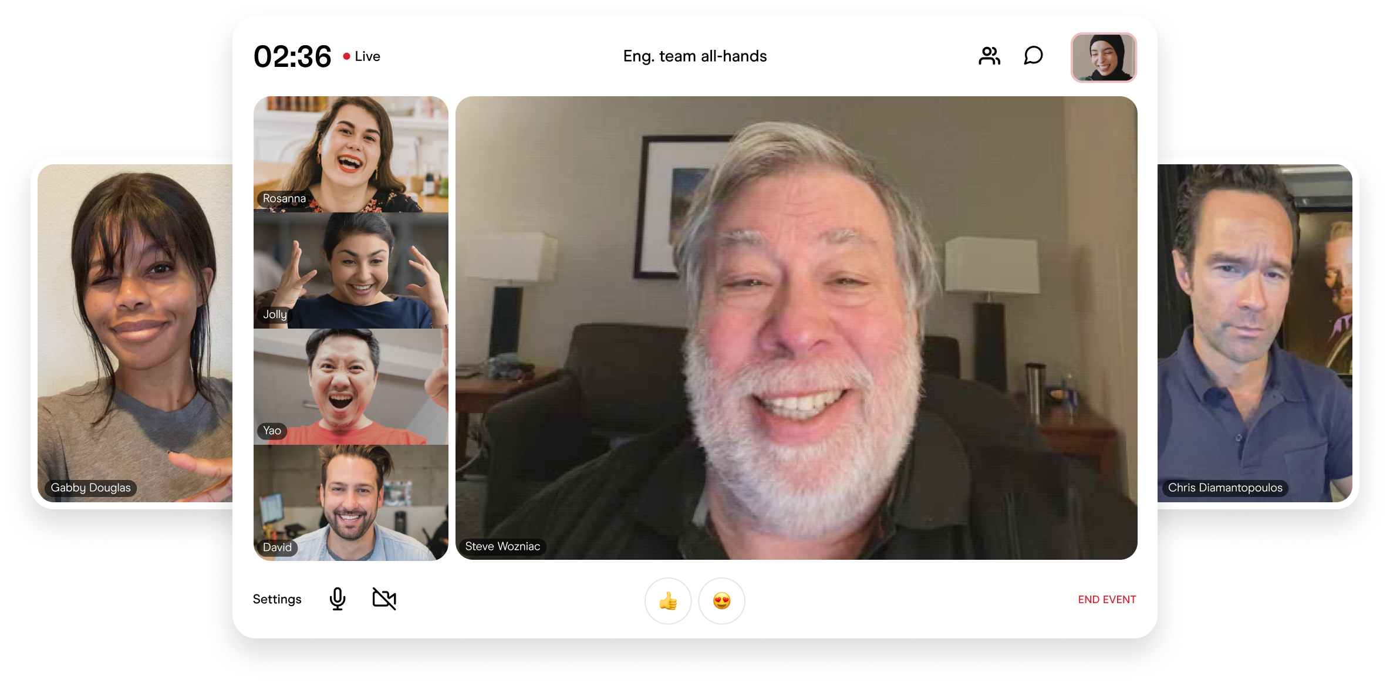Click the red Live indicator
The height and width of the screenshot is (683, 1390).
tap(362, 56)
